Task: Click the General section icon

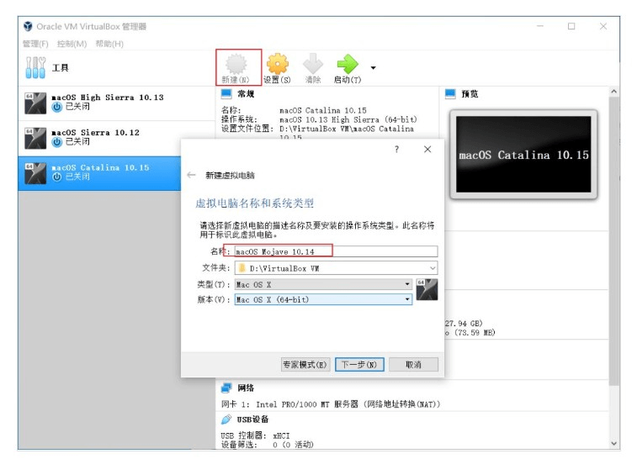Action: click(226, 94)
